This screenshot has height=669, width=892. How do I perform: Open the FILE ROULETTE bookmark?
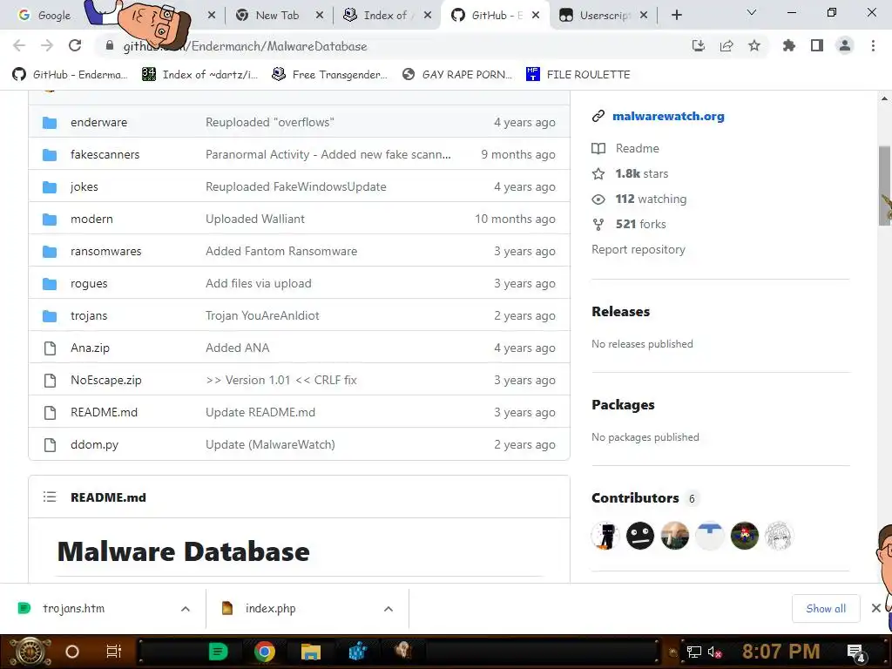tap(578, 75)
